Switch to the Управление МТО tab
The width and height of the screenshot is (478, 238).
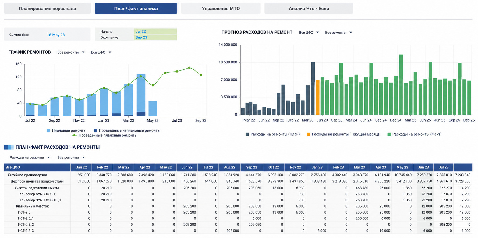221,8
